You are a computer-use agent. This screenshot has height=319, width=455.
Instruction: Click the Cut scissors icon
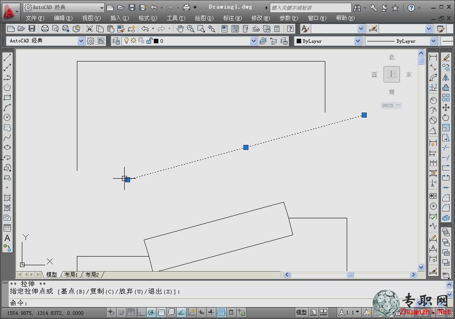click(x=89, y=28)
